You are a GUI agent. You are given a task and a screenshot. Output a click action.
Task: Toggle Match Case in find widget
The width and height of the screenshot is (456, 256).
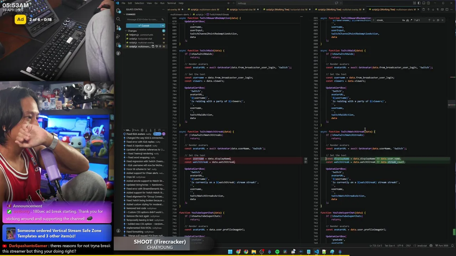click(x=404, y=20)
